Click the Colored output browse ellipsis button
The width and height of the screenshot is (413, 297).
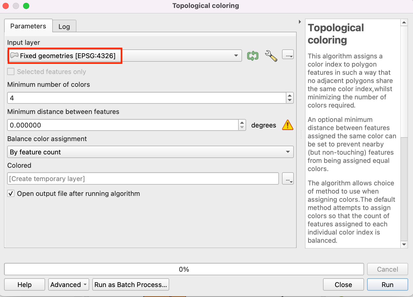point(288,178)
